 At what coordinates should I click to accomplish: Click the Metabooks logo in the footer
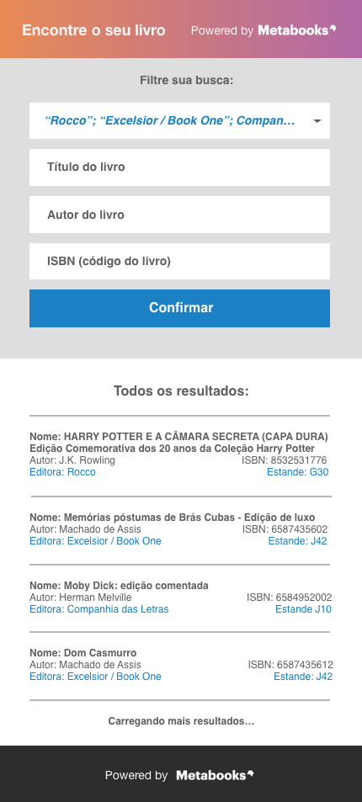(x=215, y=775)
